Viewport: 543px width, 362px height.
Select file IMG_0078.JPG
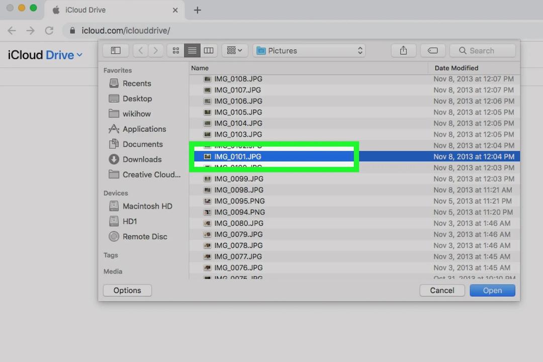tap(354, 245)
